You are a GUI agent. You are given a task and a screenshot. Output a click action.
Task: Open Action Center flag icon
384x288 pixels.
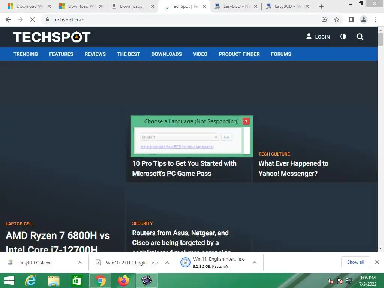[340, 281]
